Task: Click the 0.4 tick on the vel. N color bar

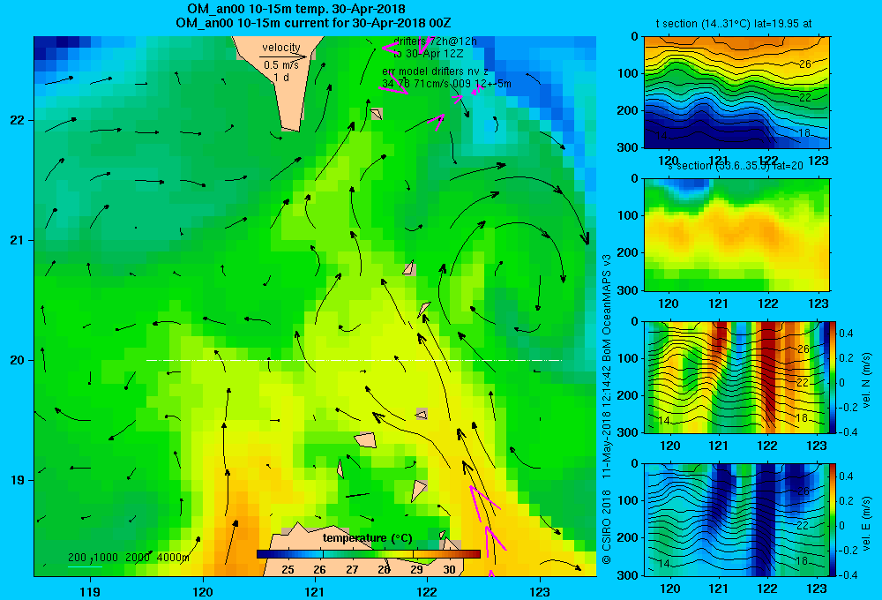Action: click(846, 334)
